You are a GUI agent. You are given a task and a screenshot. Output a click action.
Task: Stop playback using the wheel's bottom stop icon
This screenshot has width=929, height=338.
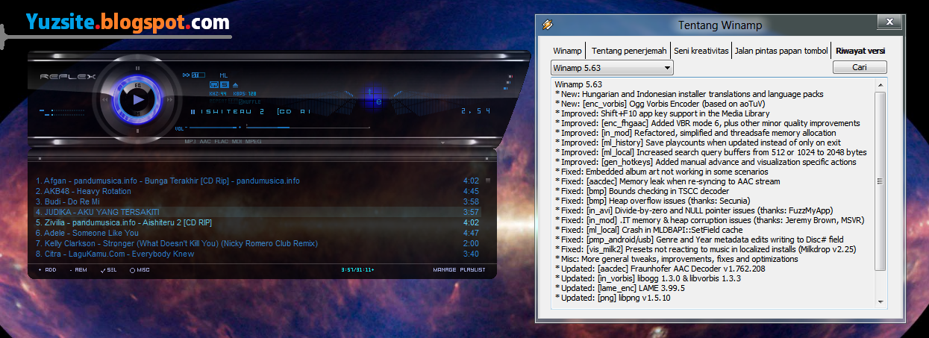pos(137,131)
